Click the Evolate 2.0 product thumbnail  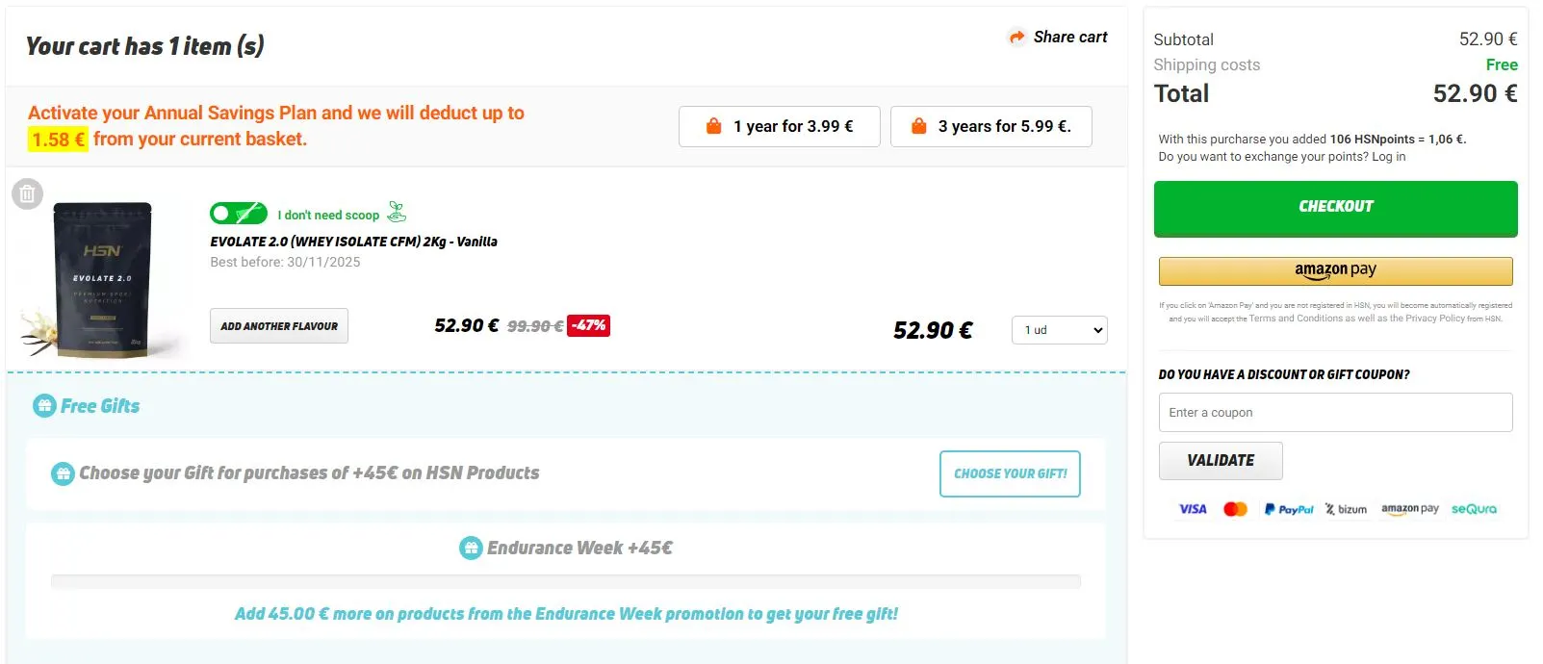pos(101,279)
